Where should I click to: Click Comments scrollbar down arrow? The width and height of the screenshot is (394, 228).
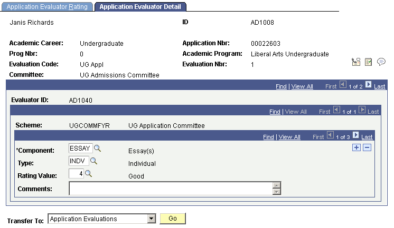pos(276,192)
